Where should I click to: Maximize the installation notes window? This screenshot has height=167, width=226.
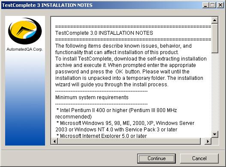click(213, 5)
